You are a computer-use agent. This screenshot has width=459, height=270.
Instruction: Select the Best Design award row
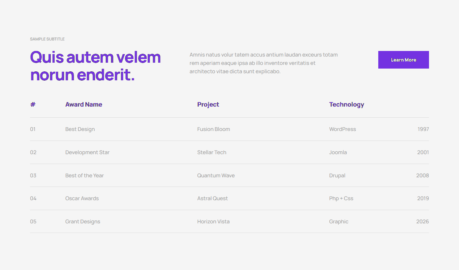(80, 129)
